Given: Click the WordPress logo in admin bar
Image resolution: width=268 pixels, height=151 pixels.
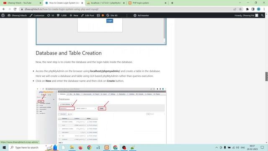Looking at the screenshot, I should (x=3, y=16).
